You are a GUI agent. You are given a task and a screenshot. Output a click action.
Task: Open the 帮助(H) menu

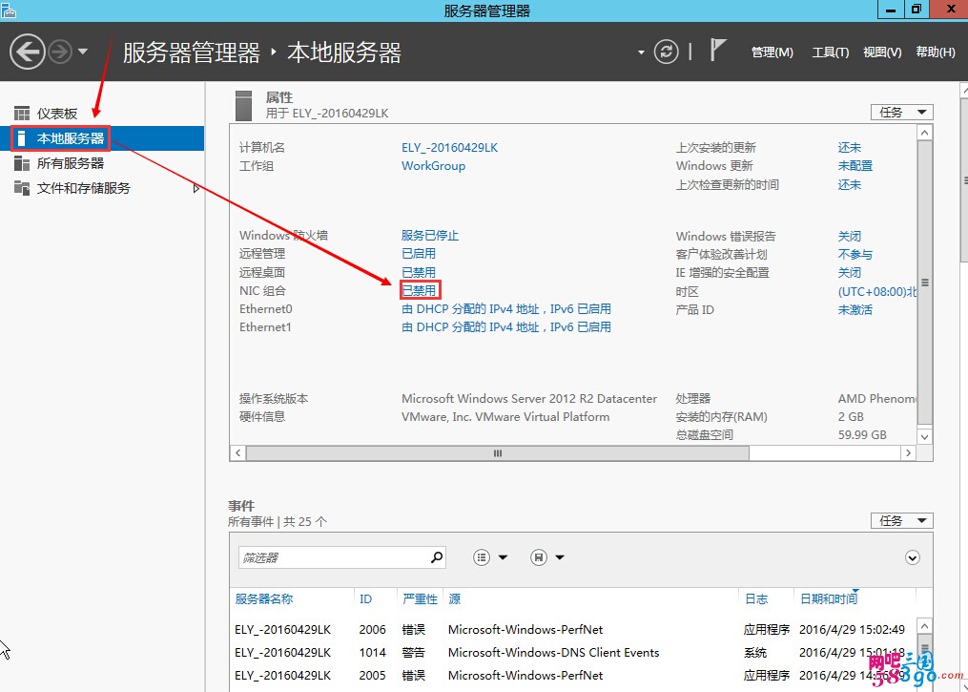(936, 52)
